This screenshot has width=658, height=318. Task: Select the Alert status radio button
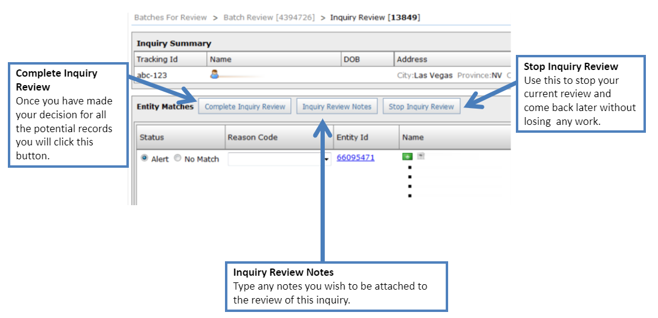pyautogui.click(x=145, y=159)
